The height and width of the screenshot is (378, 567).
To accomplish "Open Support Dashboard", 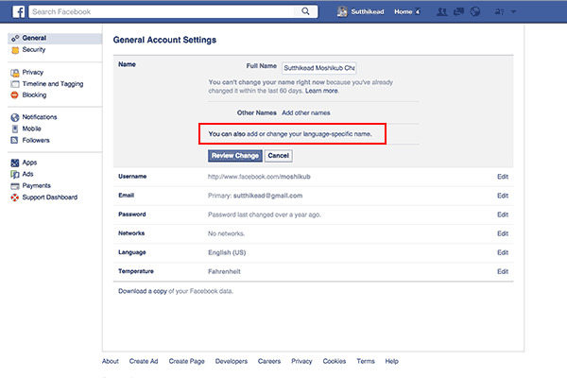I will pos(50,198).
